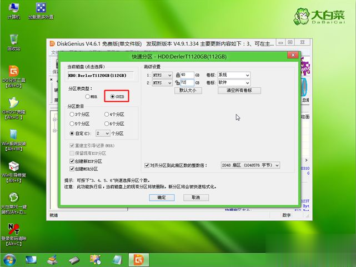The image size is (356, 267).
Task: Click the 确定 button
Action: click(162, 197)
